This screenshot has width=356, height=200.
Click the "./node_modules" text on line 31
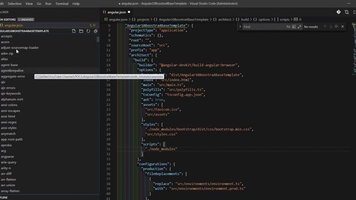[x=161, y=149]
